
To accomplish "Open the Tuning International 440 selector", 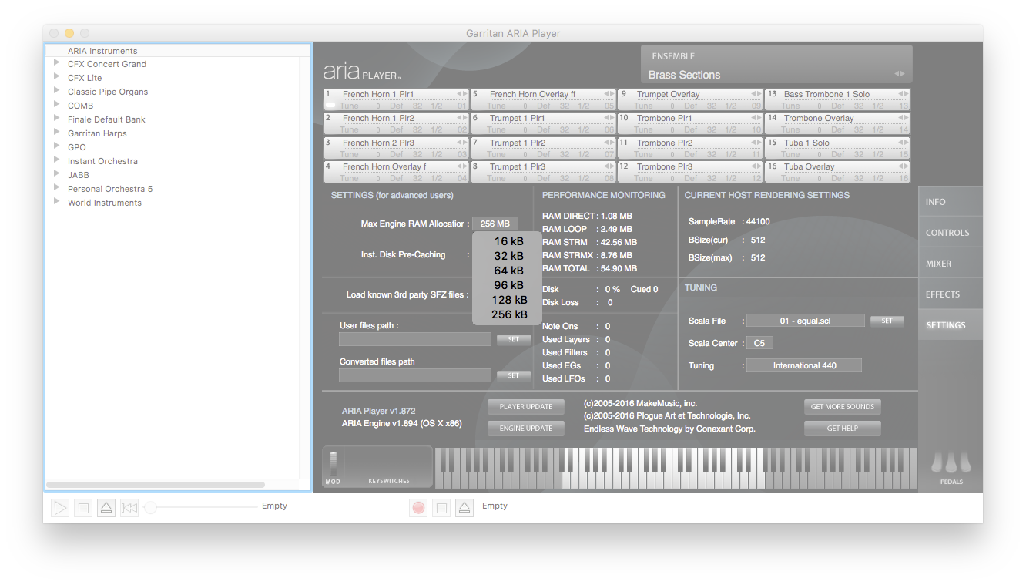I will (804, 365).
